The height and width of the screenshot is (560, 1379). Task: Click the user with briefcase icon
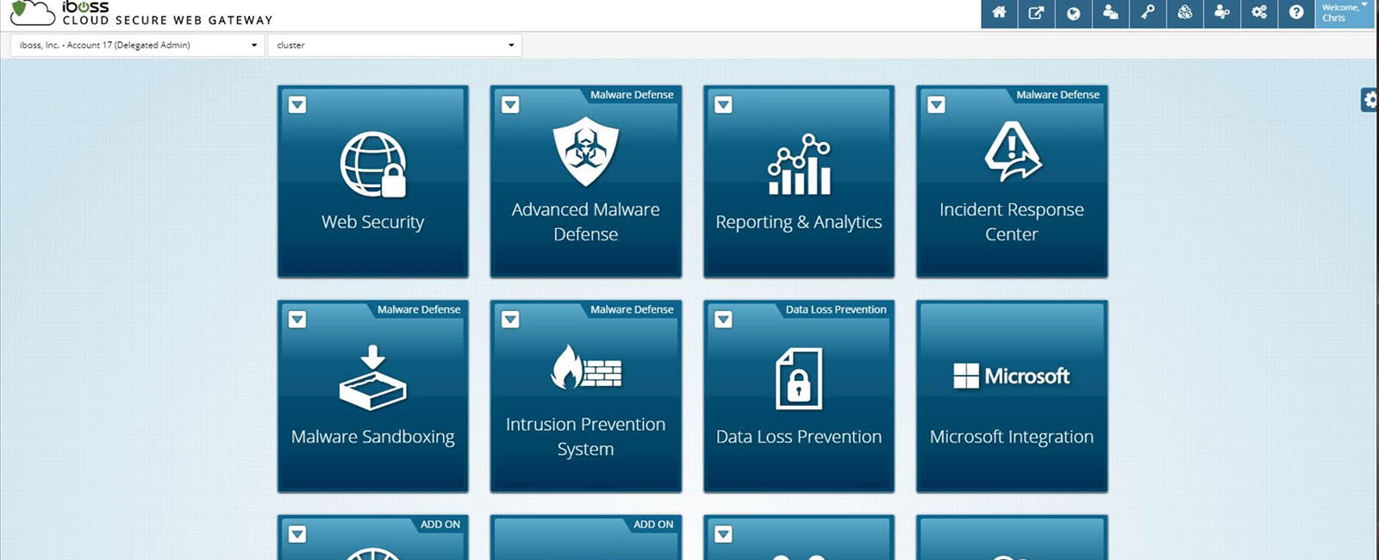[1111, 13]
